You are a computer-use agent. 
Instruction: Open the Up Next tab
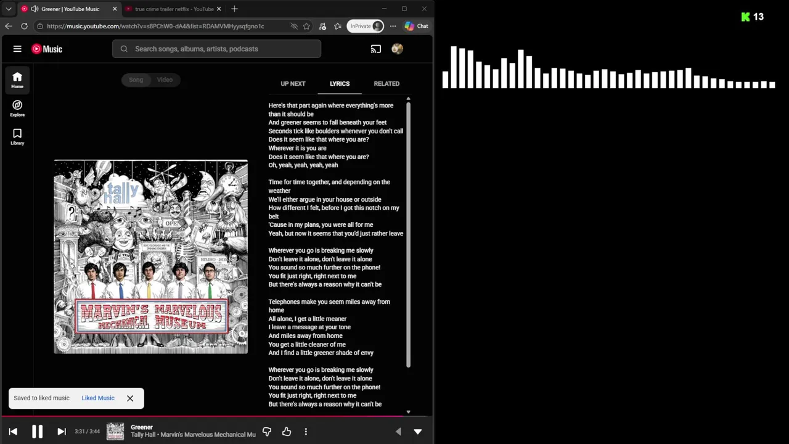[293, 83]
